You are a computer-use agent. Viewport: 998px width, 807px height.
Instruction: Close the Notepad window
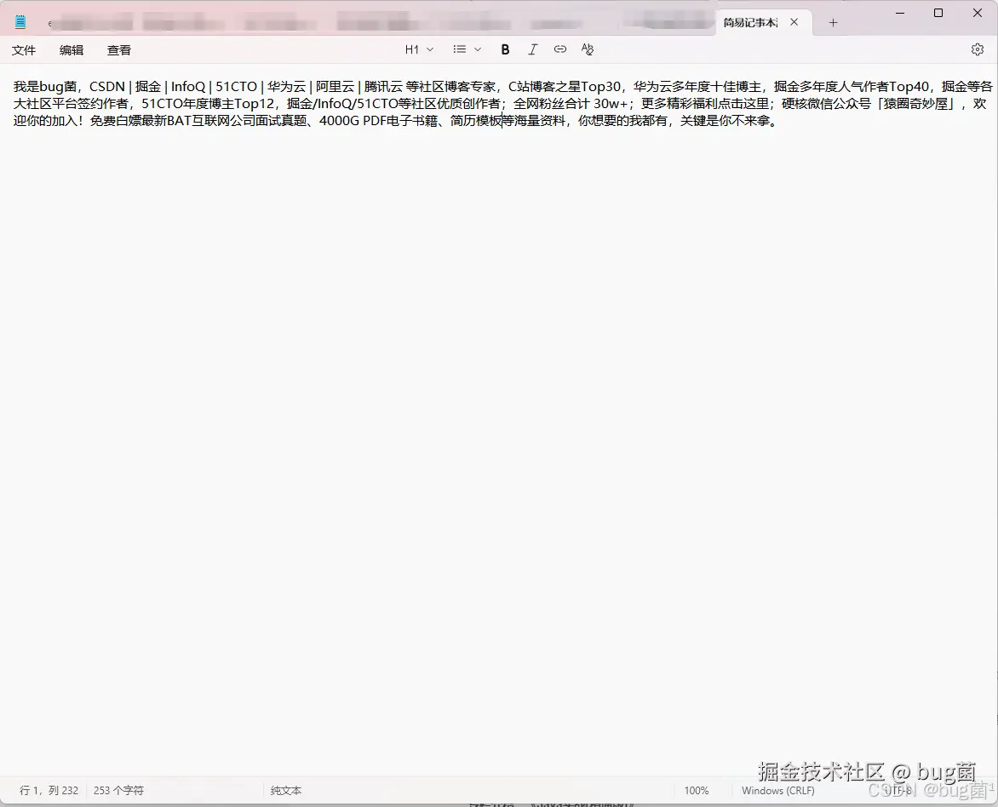(x=978, y=14)
